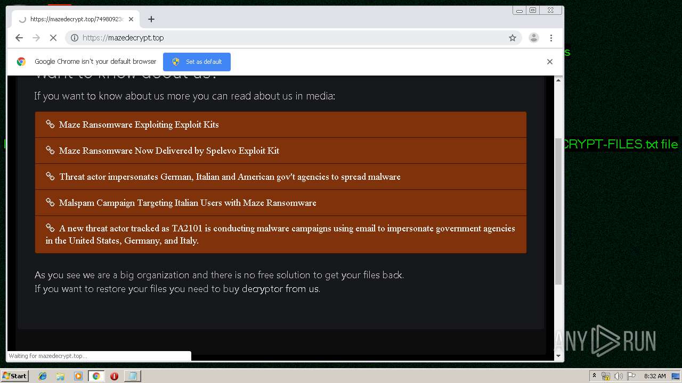Screen dimensions: 682x383
Task: Go back to the previous page
Action: (x=19, y=38)
